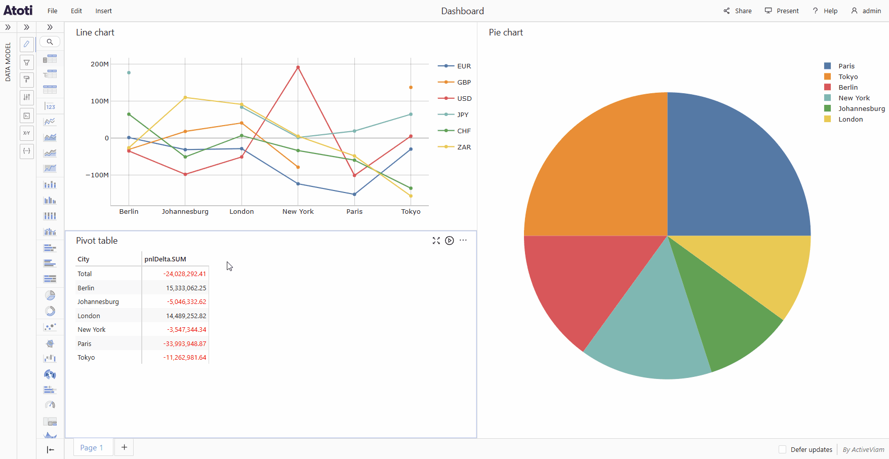The height and width of the screenshot is (459, 889).
Task: Select the pivot table widget icon
Action: tap(50, 59)
